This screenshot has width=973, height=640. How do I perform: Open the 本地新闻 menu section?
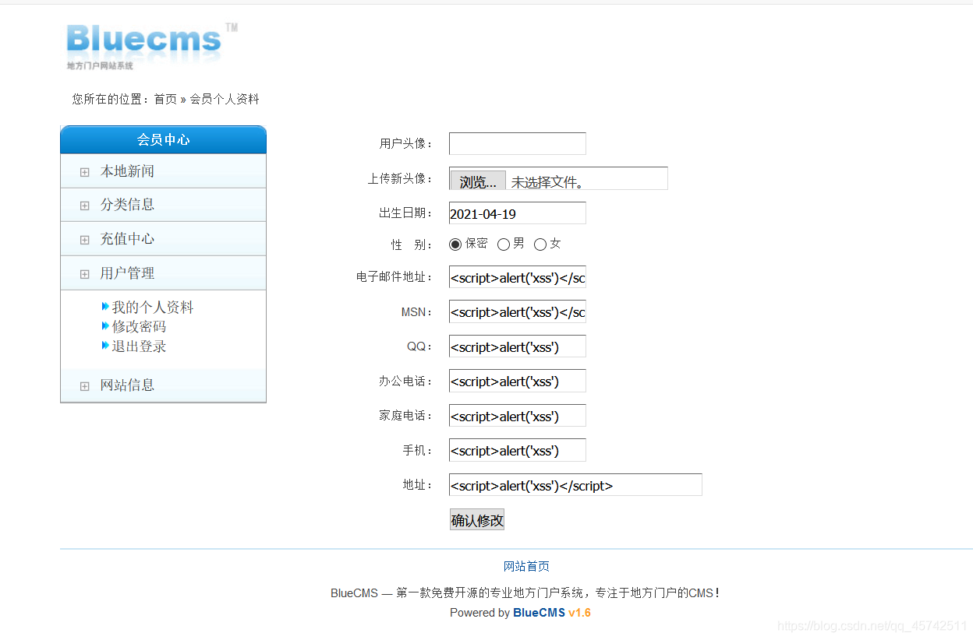click(x=163, y=171)
